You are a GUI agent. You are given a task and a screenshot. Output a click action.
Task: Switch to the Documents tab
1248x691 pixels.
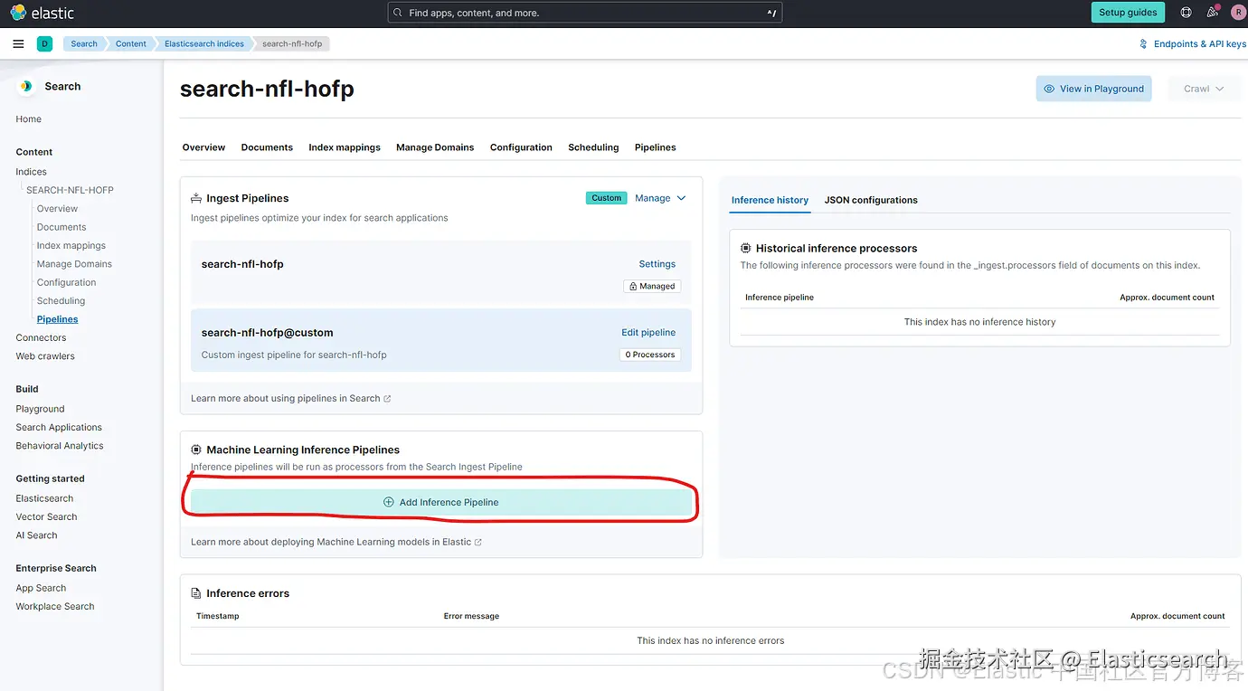click(267, 147)
